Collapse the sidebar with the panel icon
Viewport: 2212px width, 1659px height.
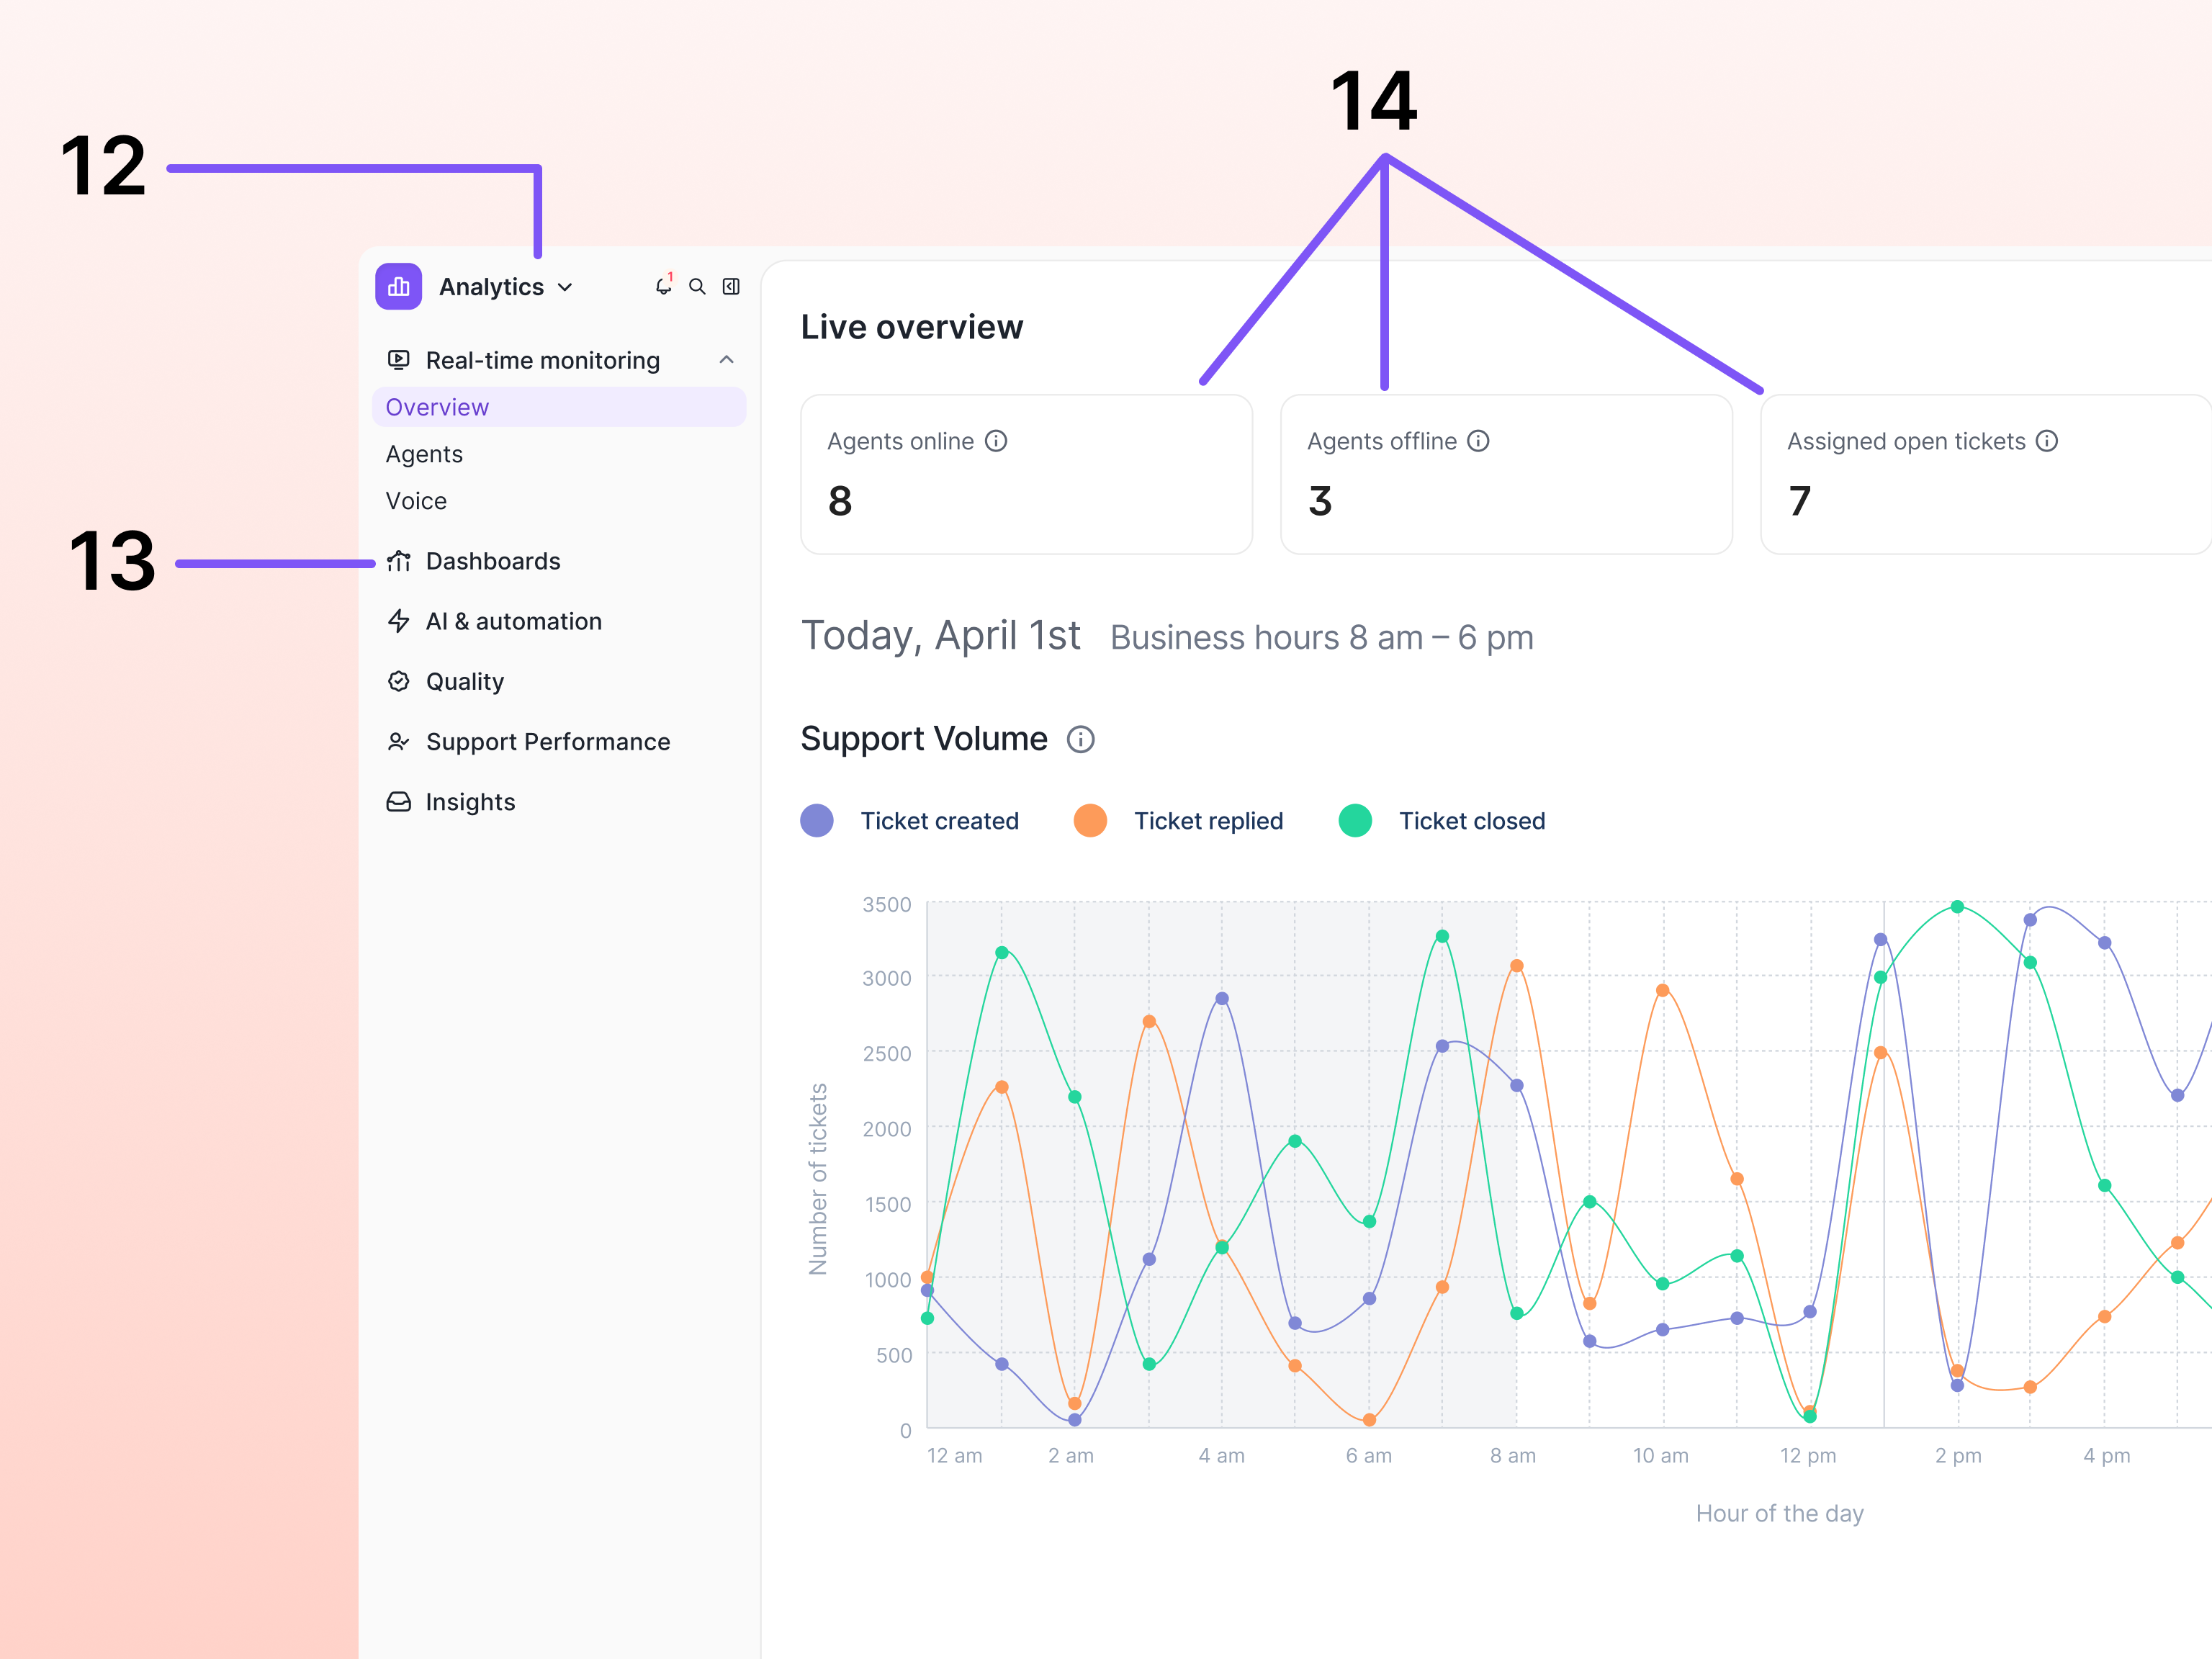731,286
